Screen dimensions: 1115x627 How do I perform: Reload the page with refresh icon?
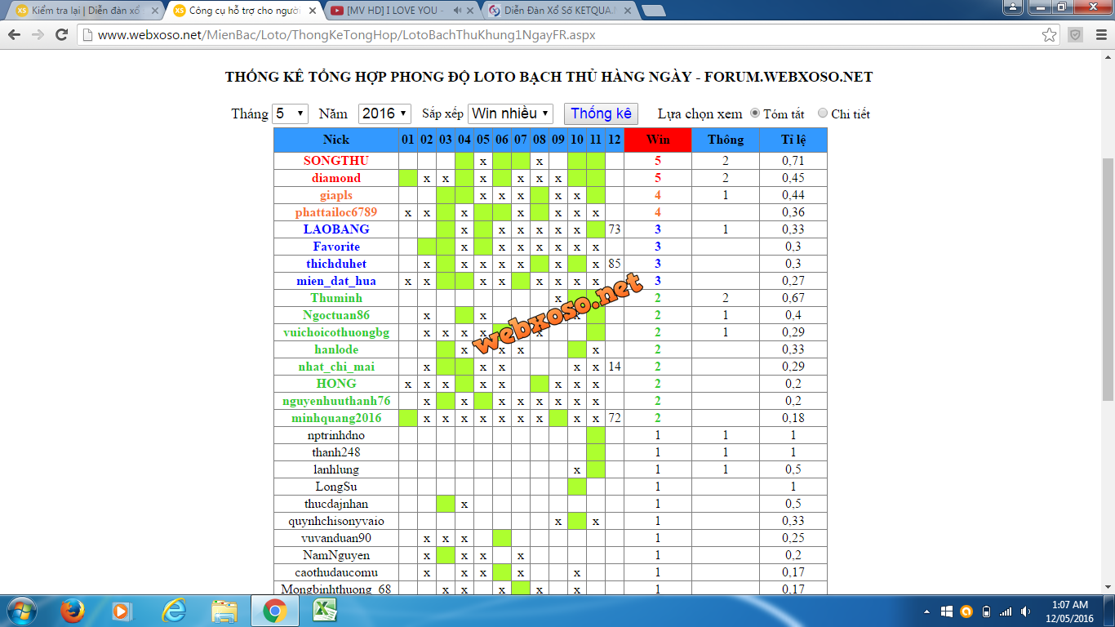(x=61, y=35)
